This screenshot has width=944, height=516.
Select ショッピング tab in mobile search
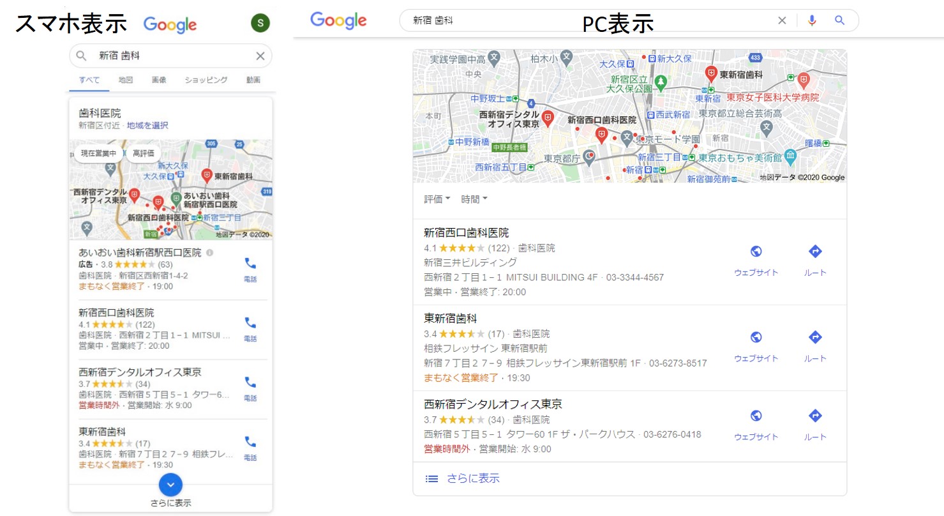pos(206,80)
